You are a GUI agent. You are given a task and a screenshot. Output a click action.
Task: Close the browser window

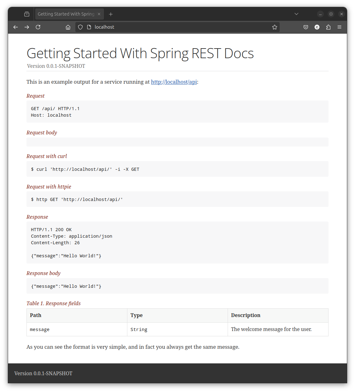click(x=342, y=14)
